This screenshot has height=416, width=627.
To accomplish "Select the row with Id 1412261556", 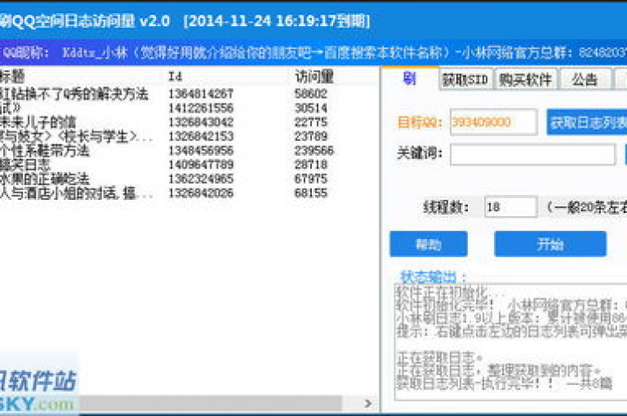I will pyautogui.click(x=189, y=108).
